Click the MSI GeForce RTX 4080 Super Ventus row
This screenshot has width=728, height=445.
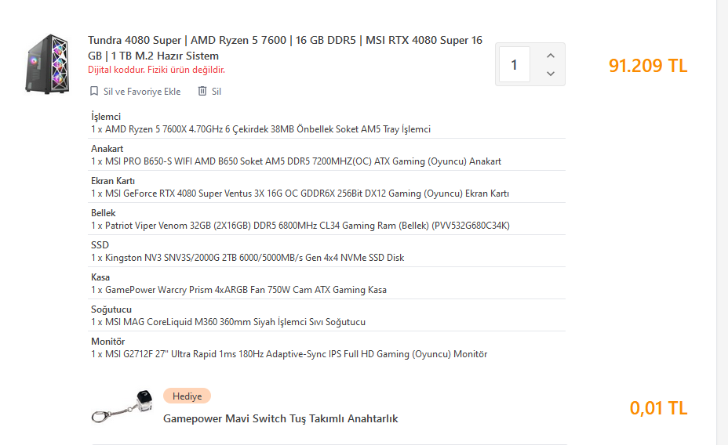click(x=300, y=194)
